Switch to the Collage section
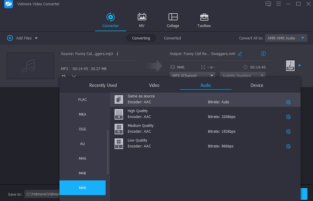 coord(173,20)
